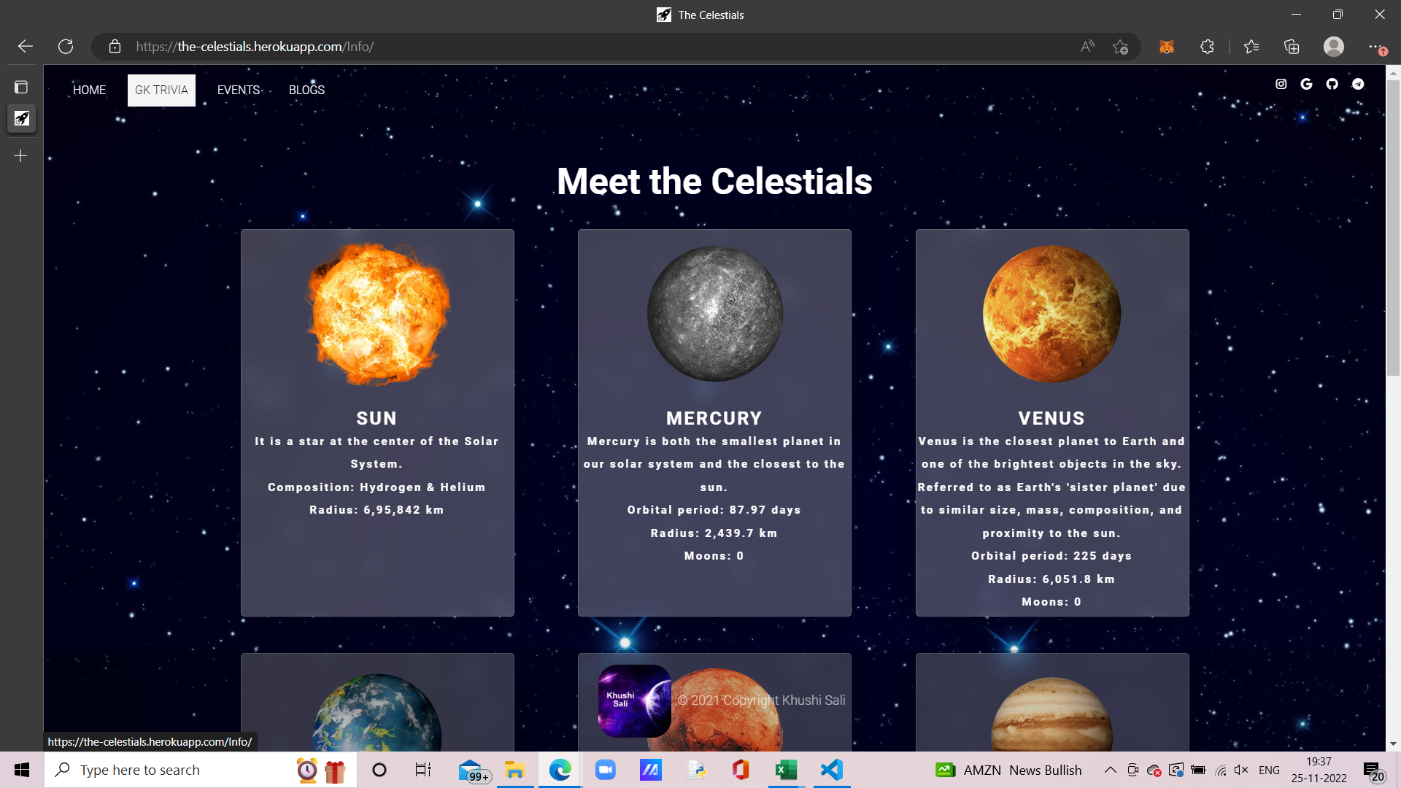1401x788 pixels.
Task: Click the HOME navigation link
Action: point(89,90)
